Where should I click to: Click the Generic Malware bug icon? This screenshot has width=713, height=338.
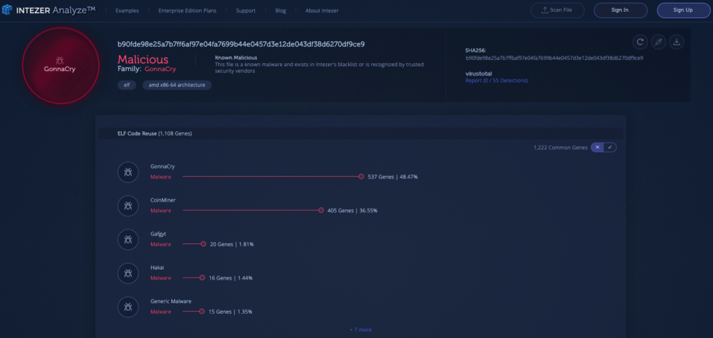(128, 307)
